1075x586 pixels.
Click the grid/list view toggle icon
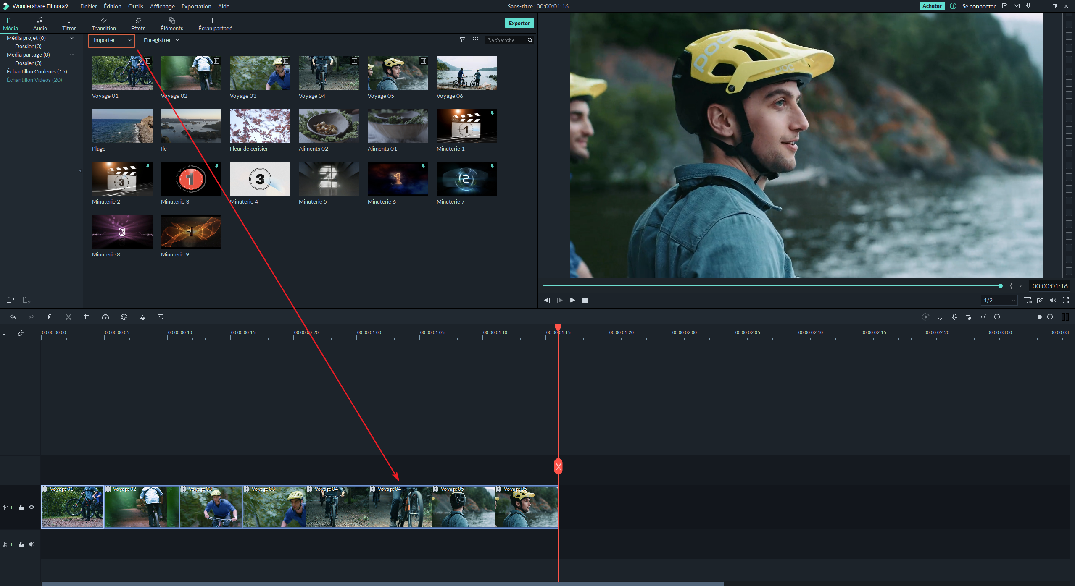click(475, 40)
